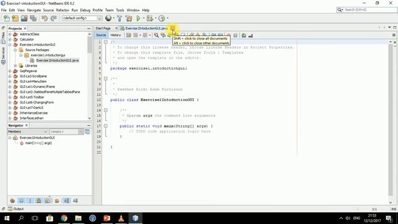The image size is (398, 224).
Task: Click the Clean and Build Project icon
Action: (x=129, y=18)
